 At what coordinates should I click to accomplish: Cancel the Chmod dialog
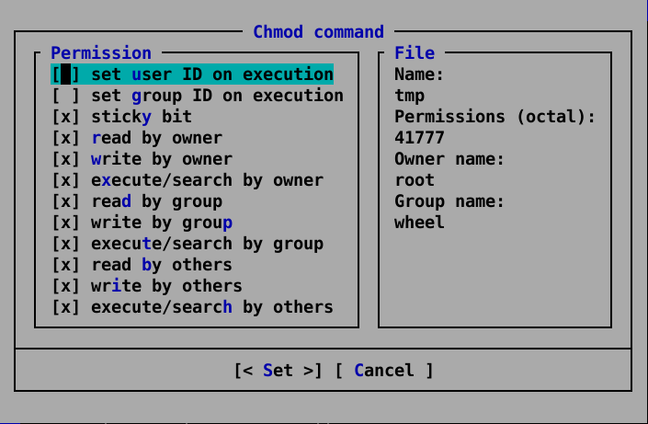(x=383, y=371)
